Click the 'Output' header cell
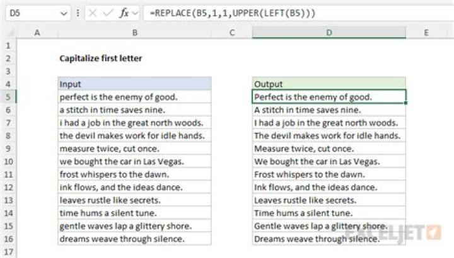 coord(329,84)
